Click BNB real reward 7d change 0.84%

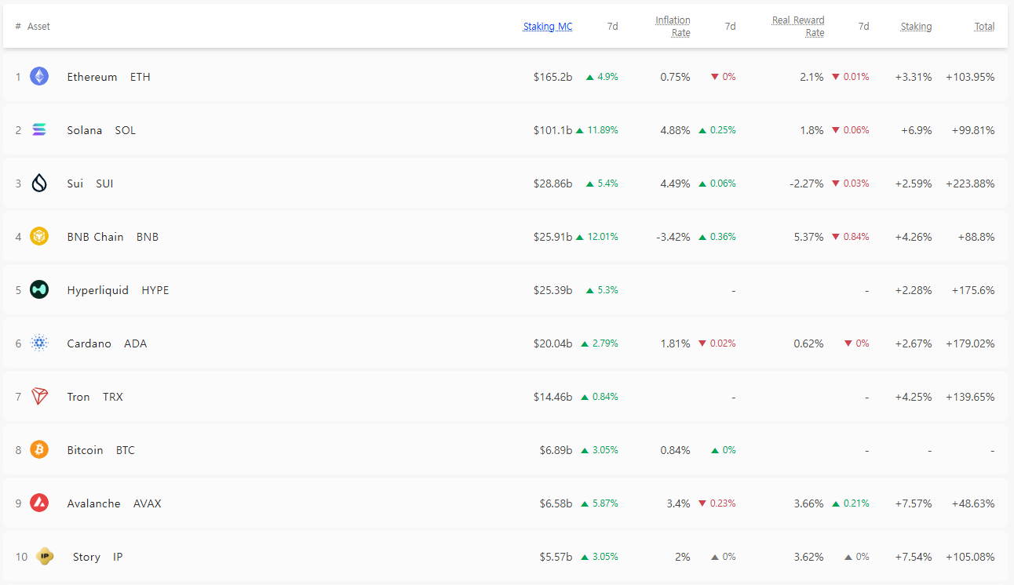850,237
